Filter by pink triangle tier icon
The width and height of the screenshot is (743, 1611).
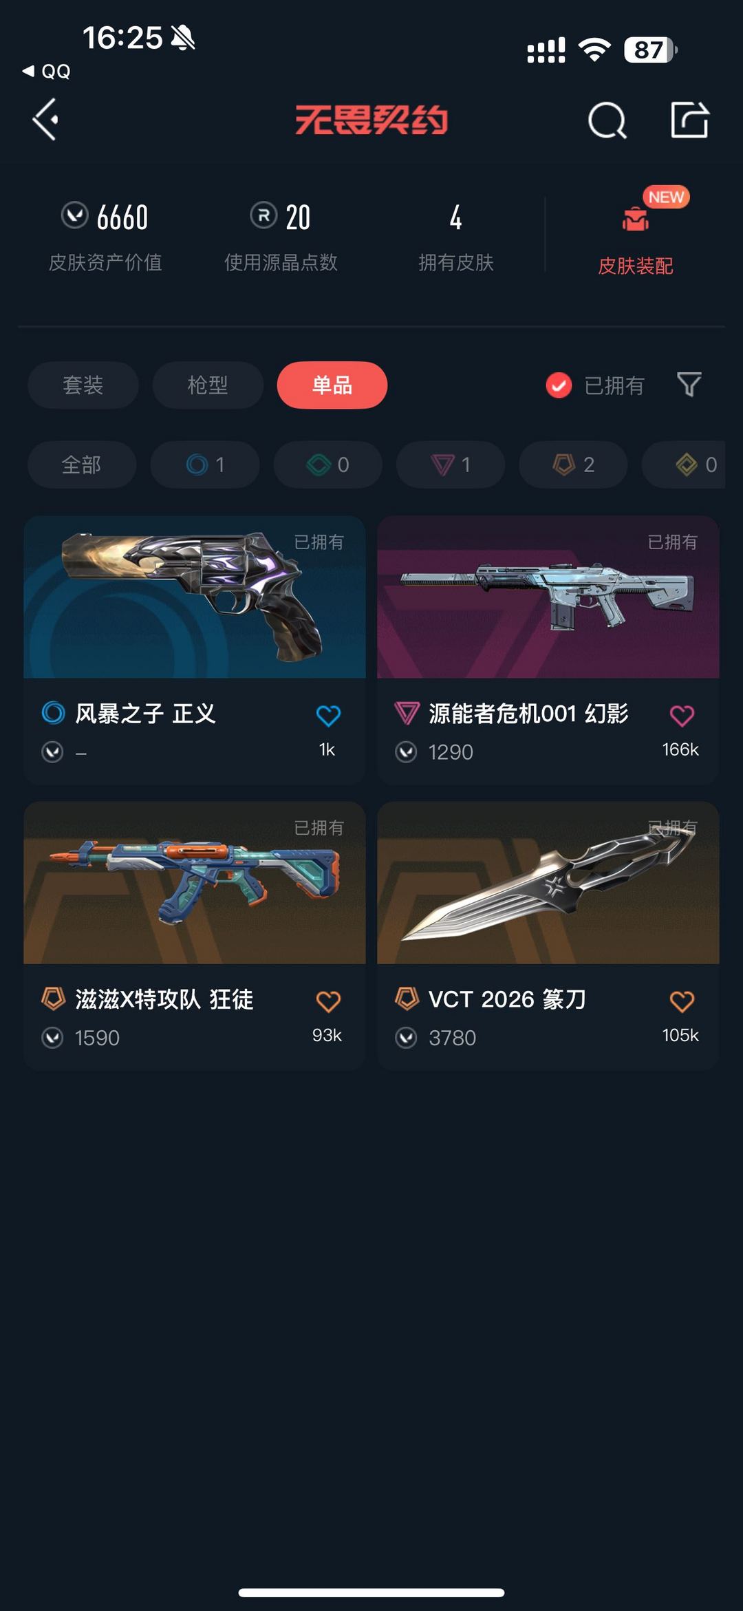pos(451,465)
